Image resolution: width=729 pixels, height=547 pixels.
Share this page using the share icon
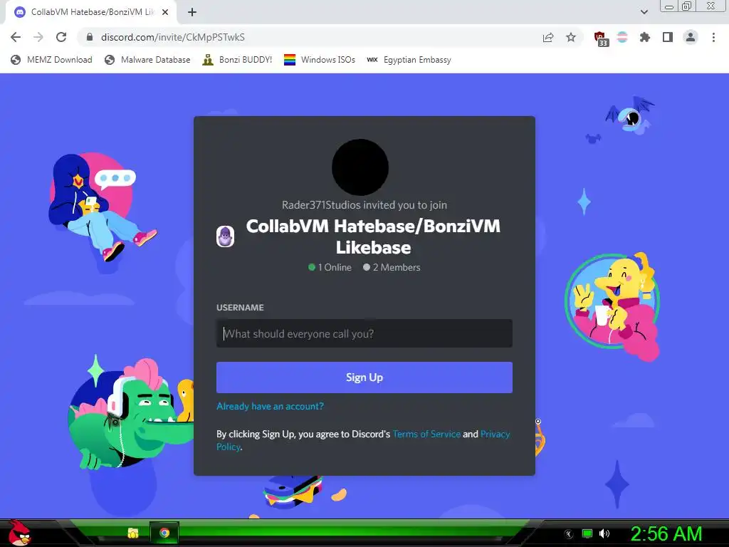548,37
